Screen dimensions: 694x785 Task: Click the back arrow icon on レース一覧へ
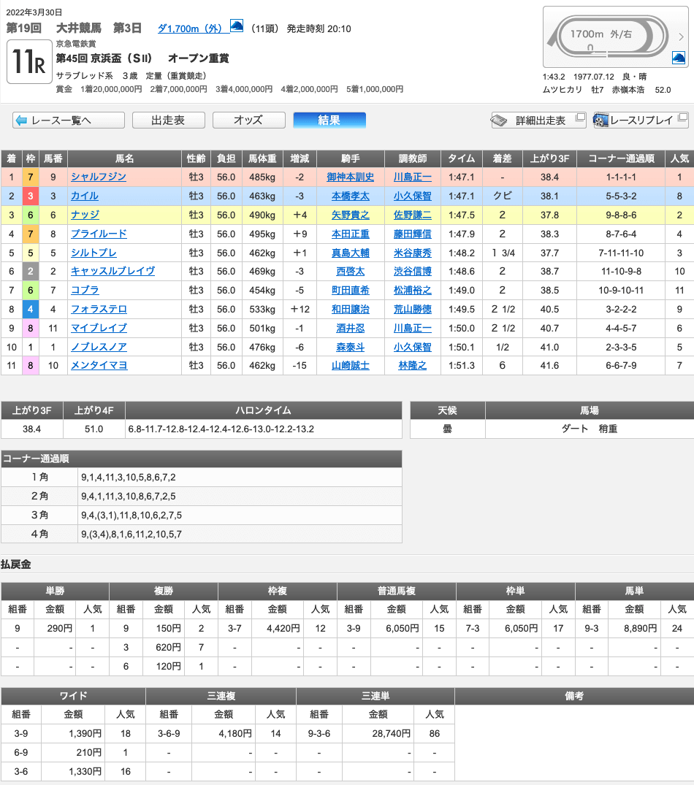pos(21,120)
